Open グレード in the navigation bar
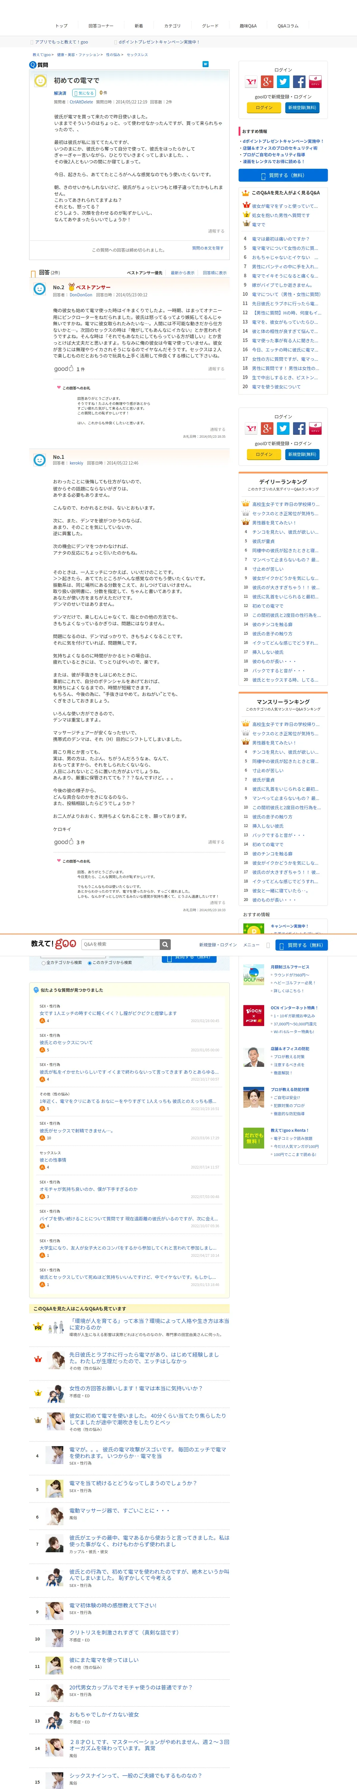The image size is (357, 1789). click(210, 26)
